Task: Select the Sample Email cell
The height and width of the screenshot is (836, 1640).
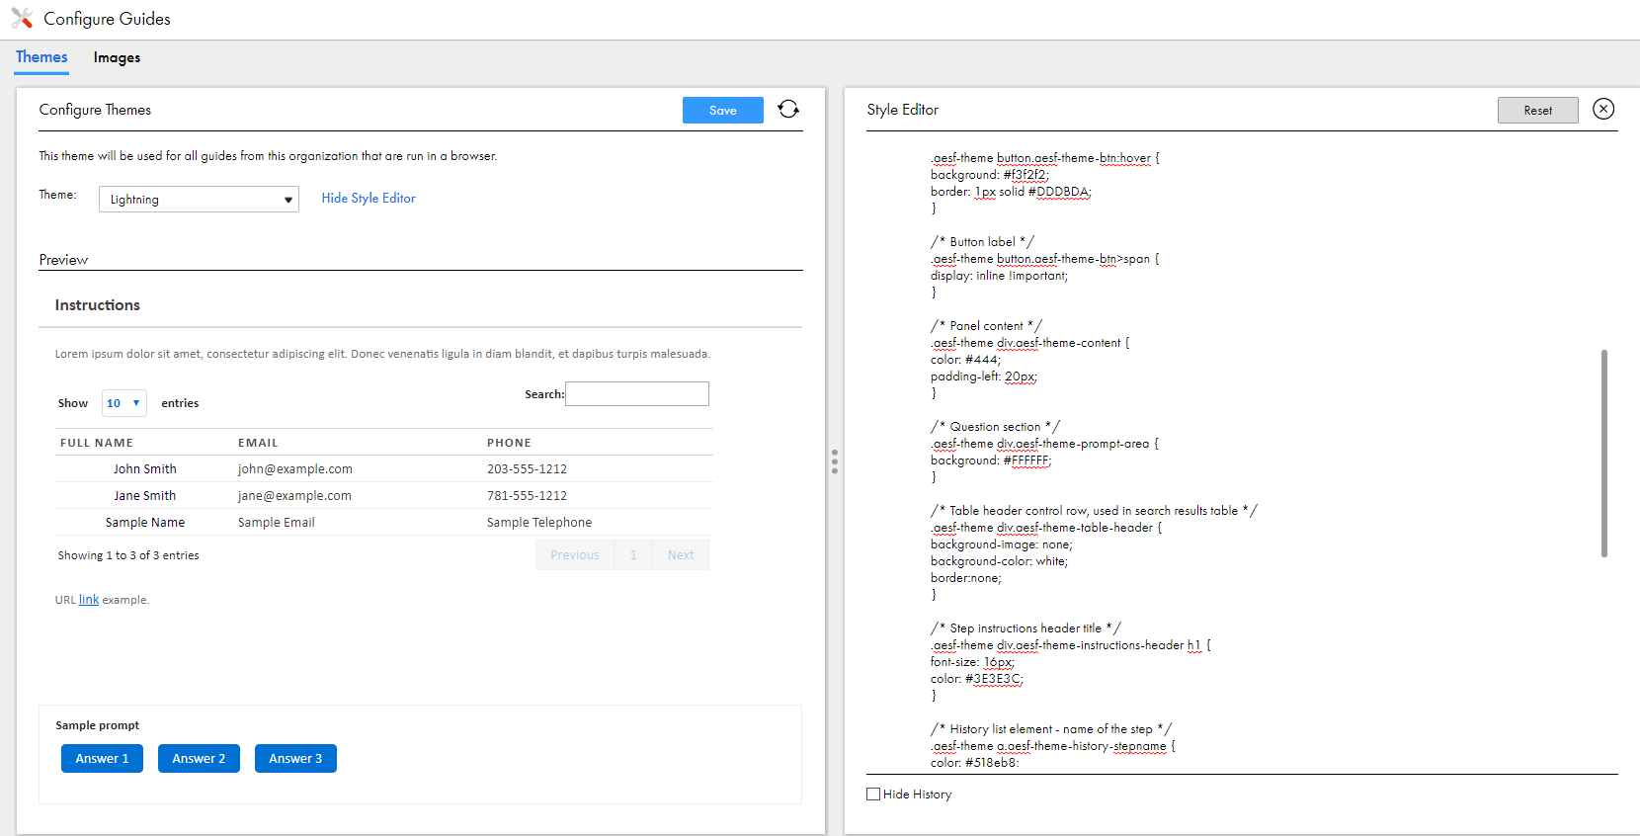Action: (277, 523)
